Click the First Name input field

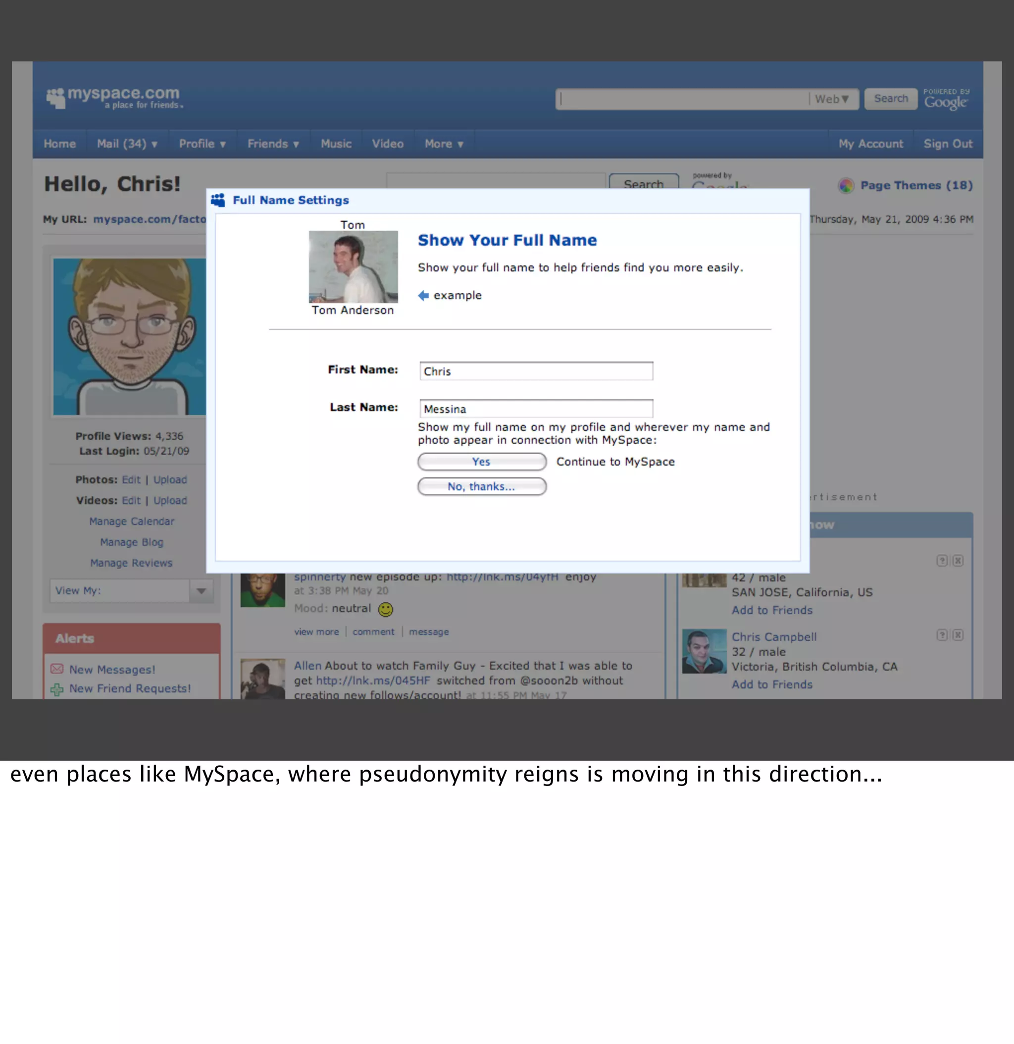coord(536,371)
